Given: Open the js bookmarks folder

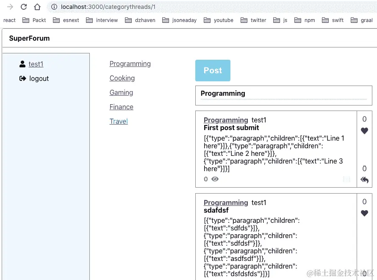Looking at the screenshot, I should (280, 20).
